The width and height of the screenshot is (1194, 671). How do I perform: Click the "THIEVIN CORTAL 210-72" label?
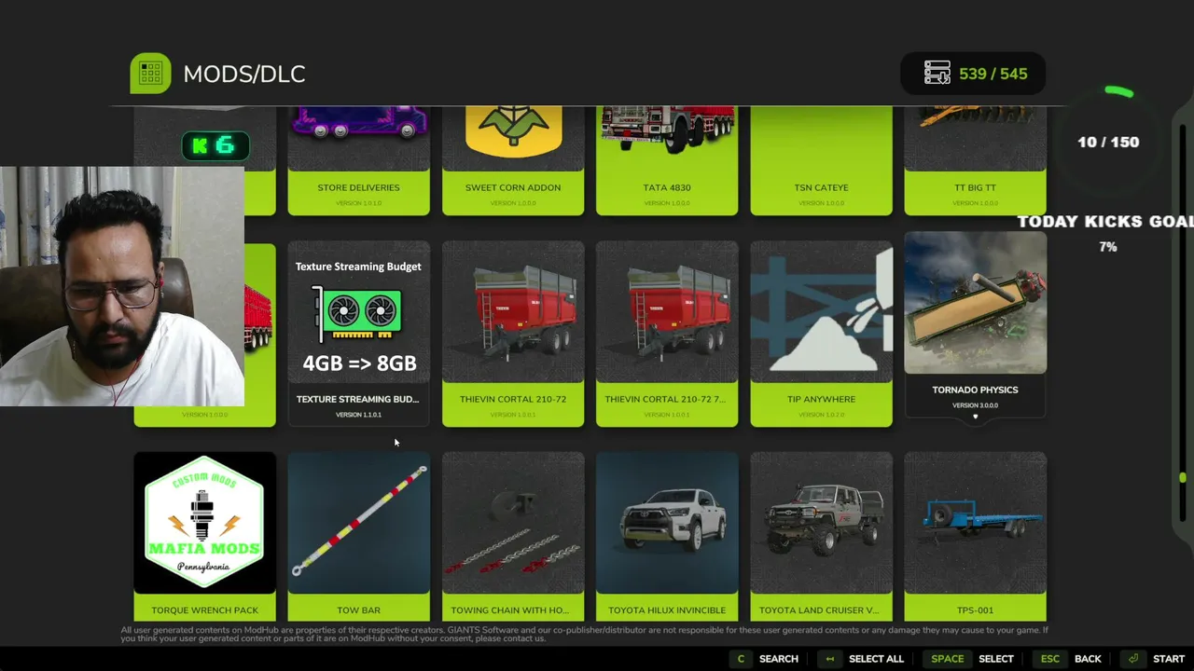point(513,399)
